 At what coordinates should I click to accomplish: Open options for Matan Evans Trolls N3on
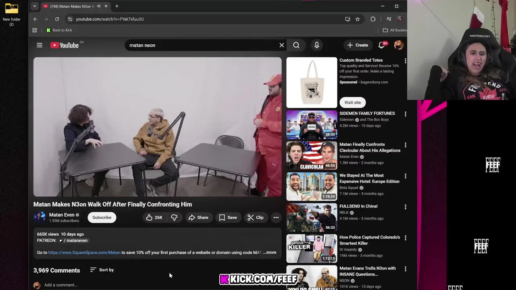coord(405,269)
